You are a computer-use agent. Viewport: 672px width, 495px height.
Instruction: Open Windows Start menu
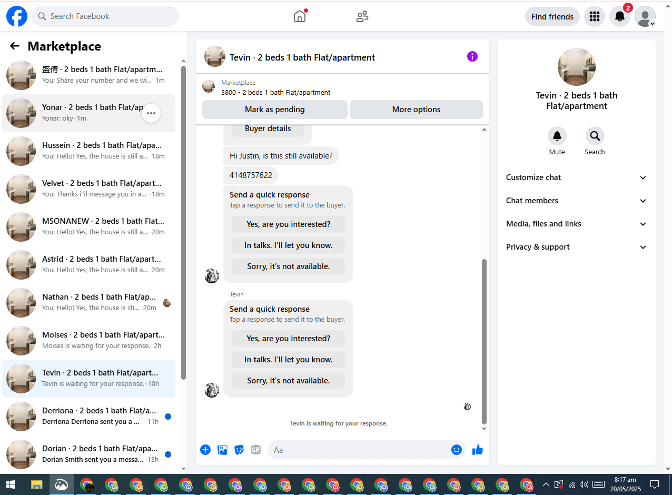[x=11, y=484]
